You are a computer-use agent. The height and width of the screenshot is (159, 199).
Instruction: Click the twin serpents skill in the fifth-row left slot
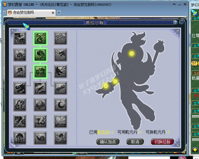point(20,105)
